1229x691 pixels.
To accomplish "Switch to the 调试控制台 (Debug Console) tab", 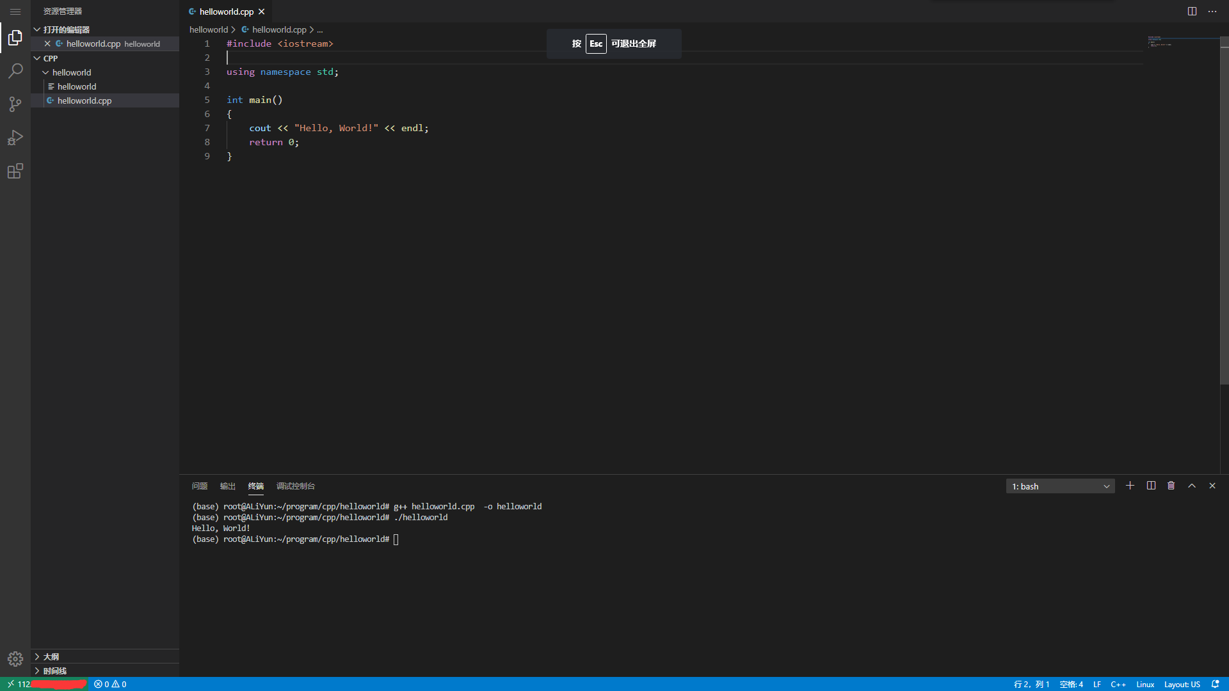I will pos(296,486).
